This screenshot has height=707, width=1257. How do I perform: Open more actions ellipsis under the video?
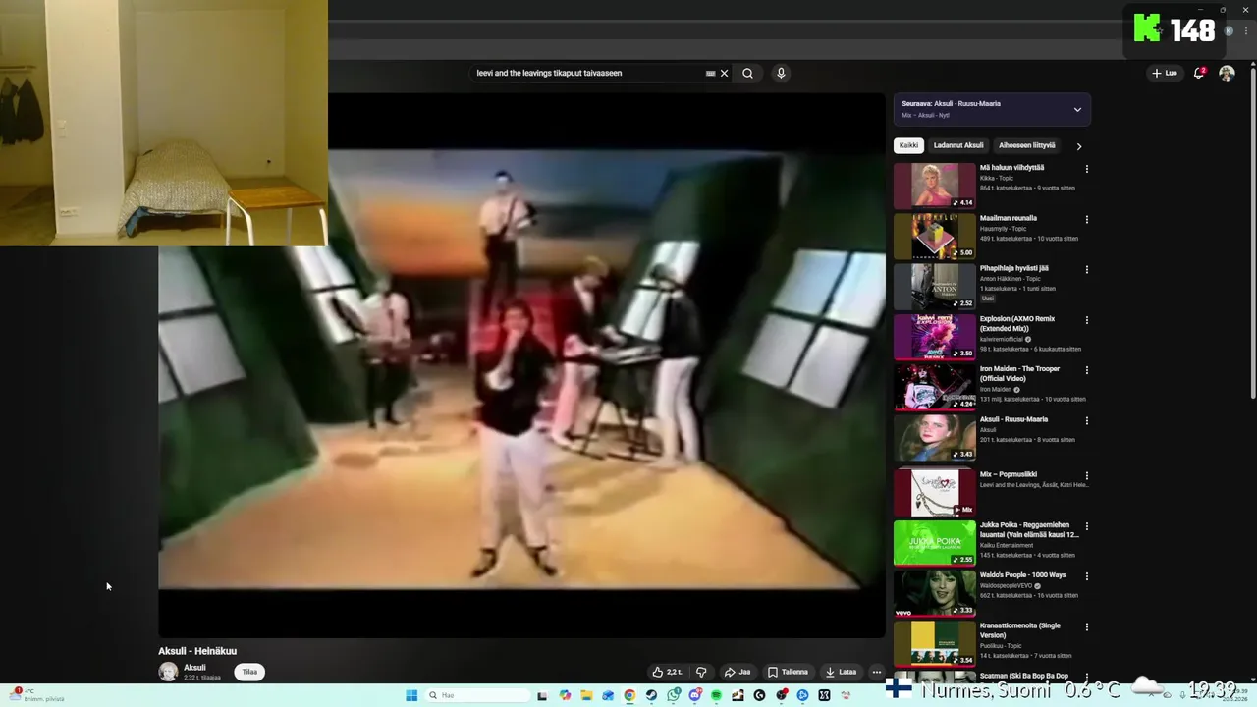coord(877,672)
